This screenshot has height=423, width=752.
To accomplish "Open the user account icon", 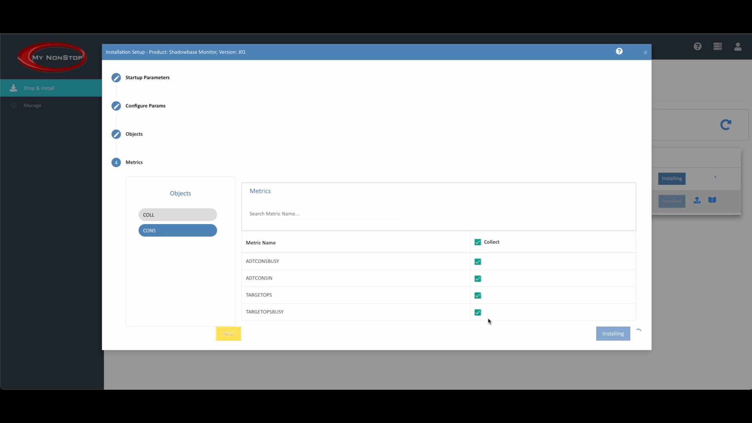I will coord(738,47).
